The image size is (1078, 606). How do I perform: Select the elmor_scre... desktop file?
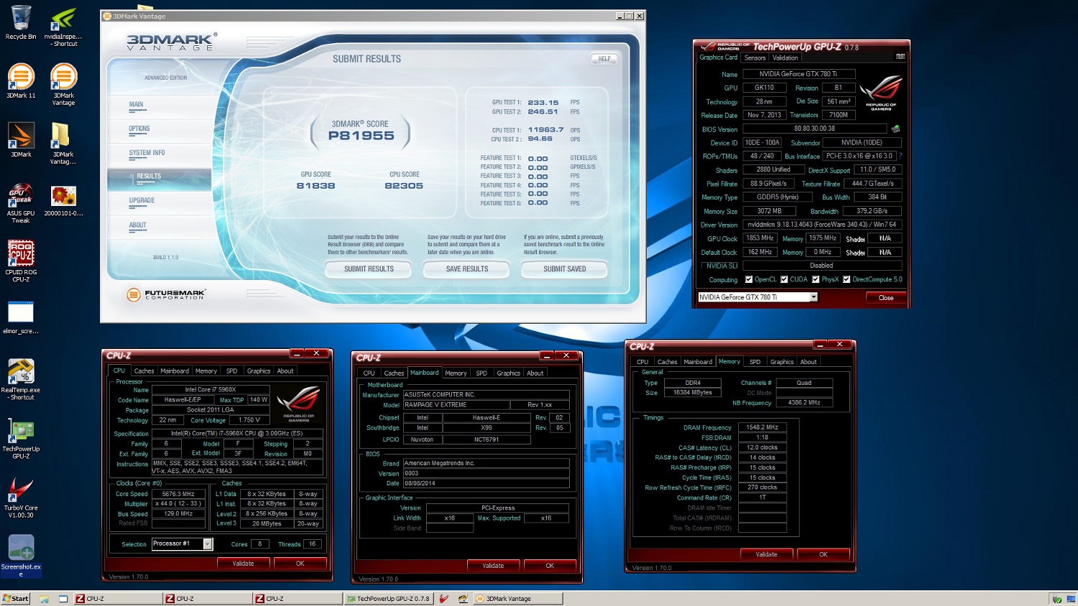click(21, 317)
